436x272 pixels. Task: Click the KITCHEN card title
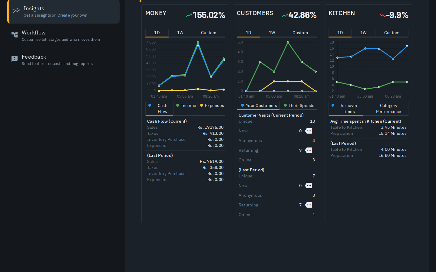tap(342, 13)
